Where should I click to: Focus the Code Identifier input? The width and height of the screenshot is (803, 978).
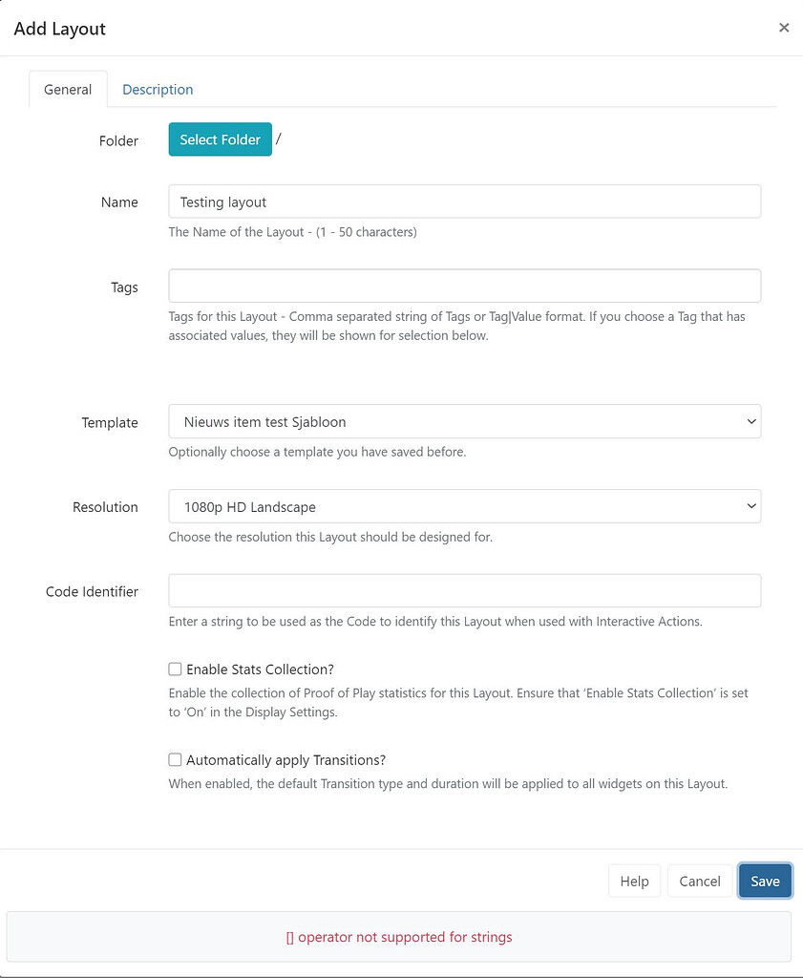point(464,590)
